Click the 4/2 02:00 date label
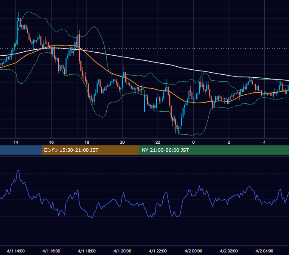This screenshot has height=255, width=289. coord(229,251)
